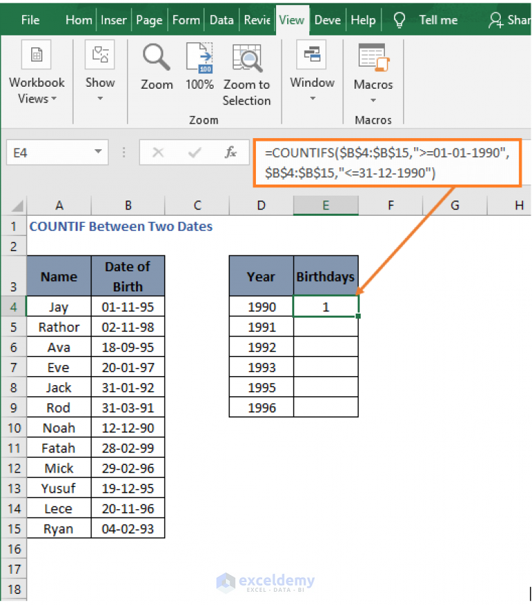Switch to the Page Layout tab
This screenshot has height=605, width=532.
point(149,19)
